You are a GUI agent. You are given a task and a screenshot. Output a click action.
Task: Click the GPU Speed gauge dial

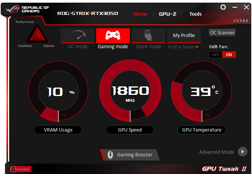(130, 91)
